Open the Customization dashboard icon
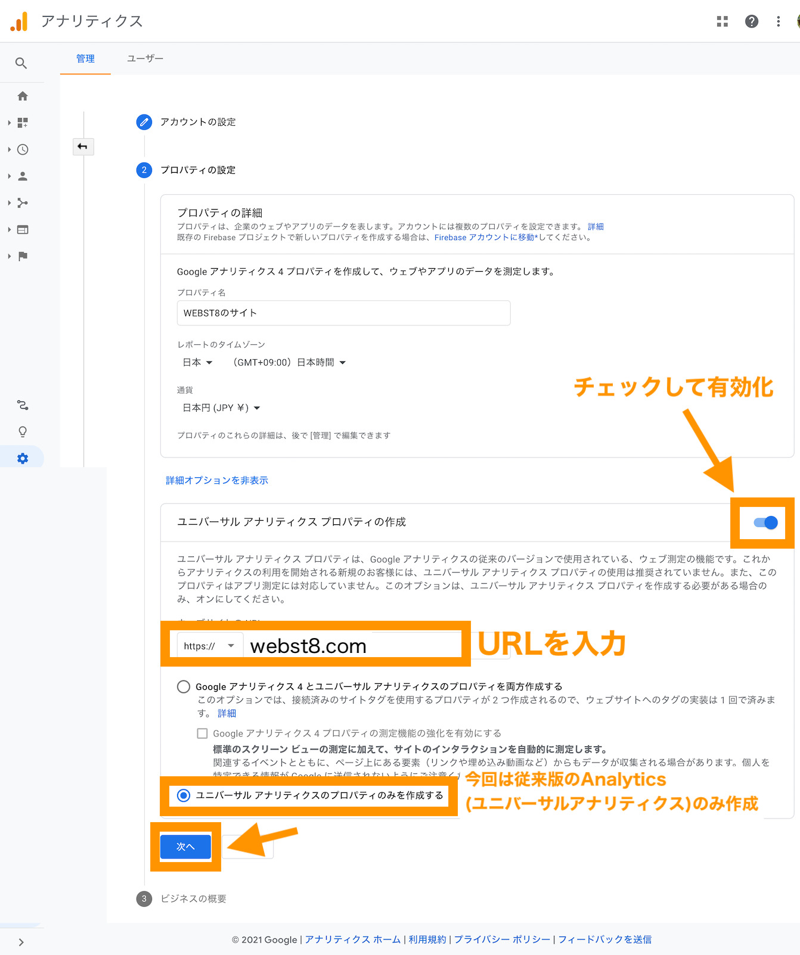800x955 pixels. (x=23, y=123)
